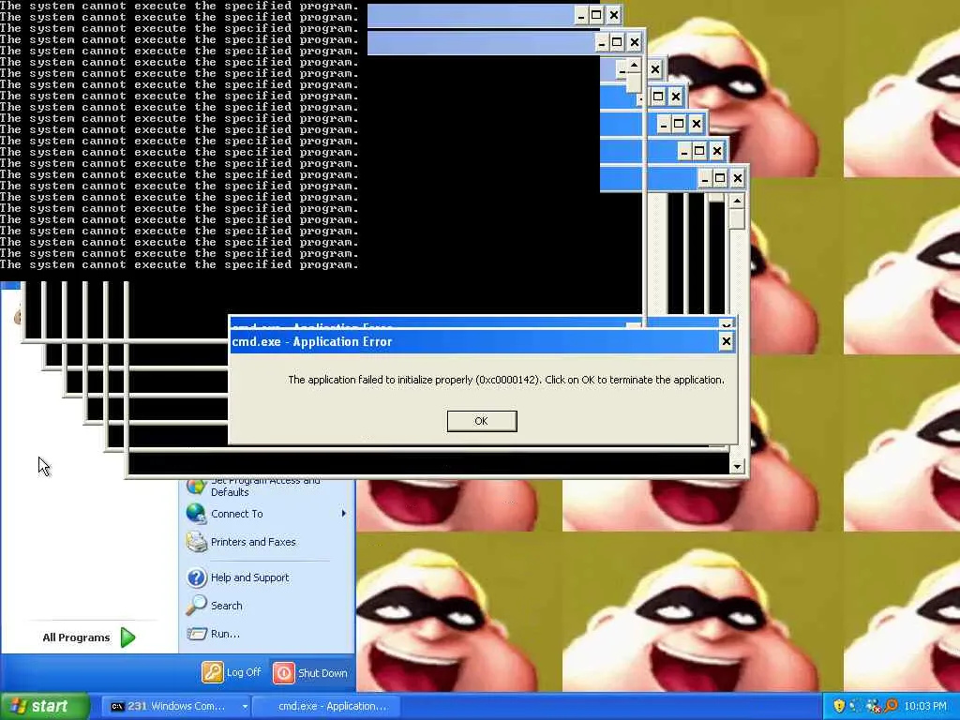Click scrollbar thumb of frontmost command window

[x=737, y=219]
